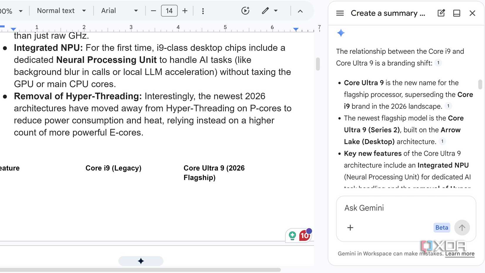Click the pencil editing mode icon
Image resolution: width=485 pixels, height=273 pixels.
(x=265, y=11)
